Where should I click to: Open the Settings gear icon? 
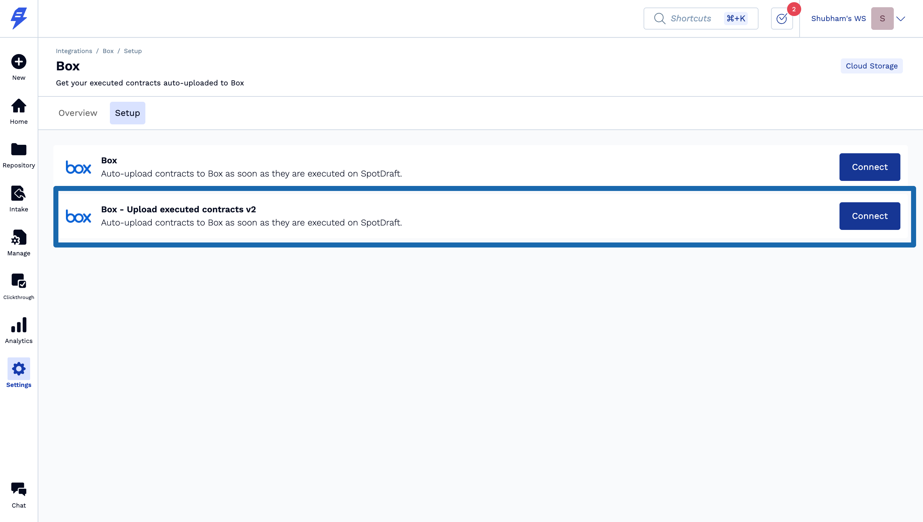coord(19,369)
